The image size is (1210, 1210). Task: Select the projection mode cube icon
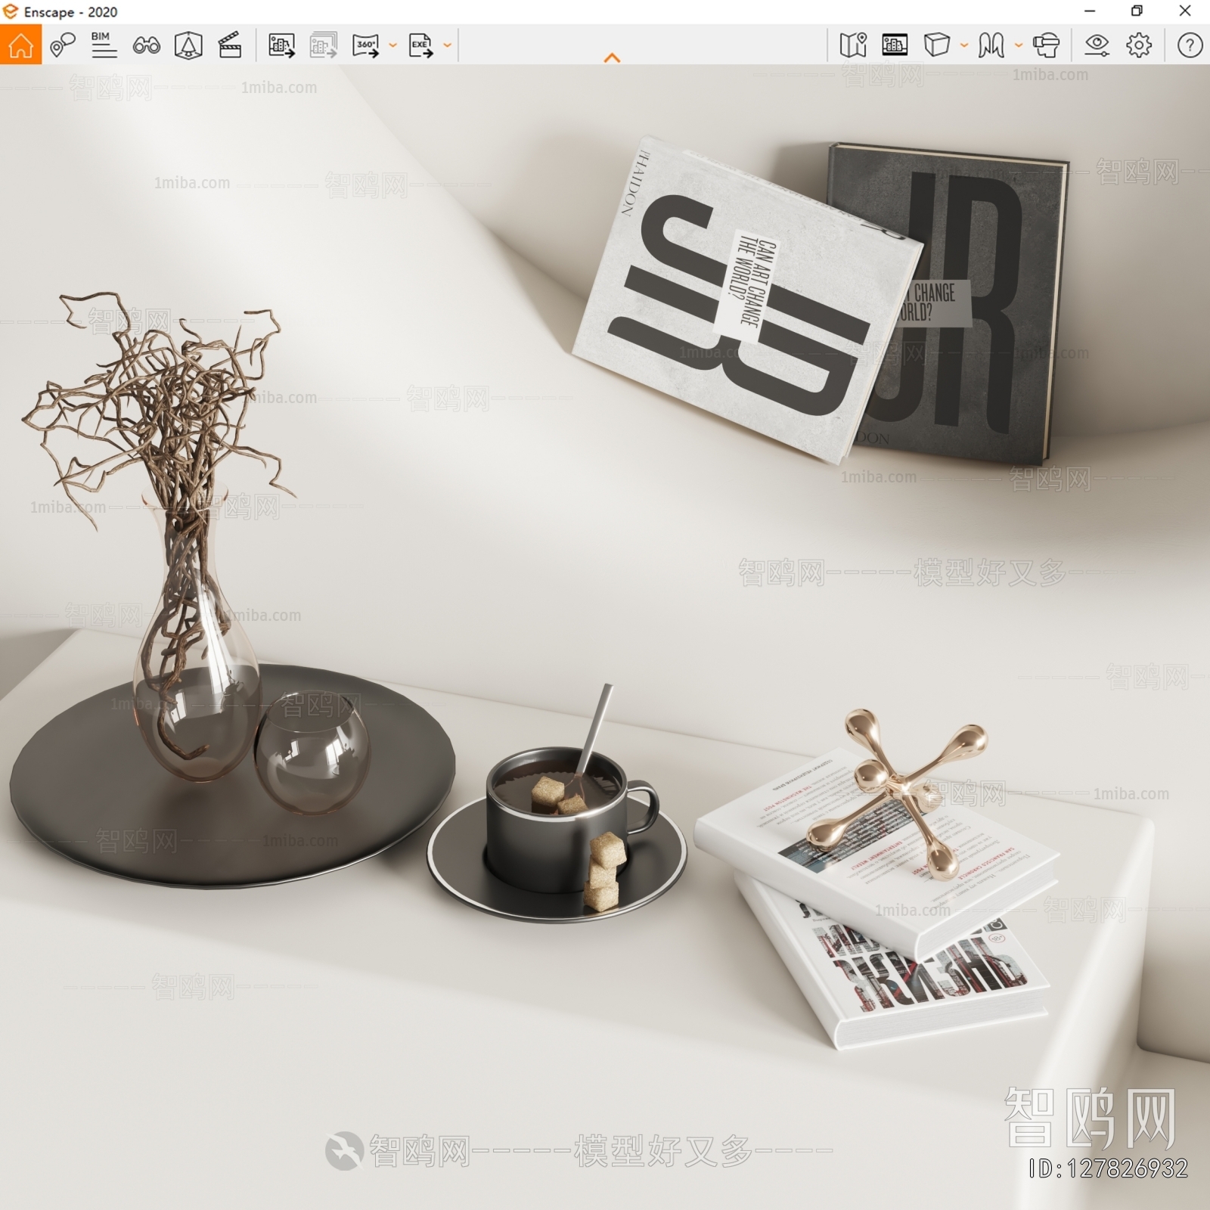936,45
